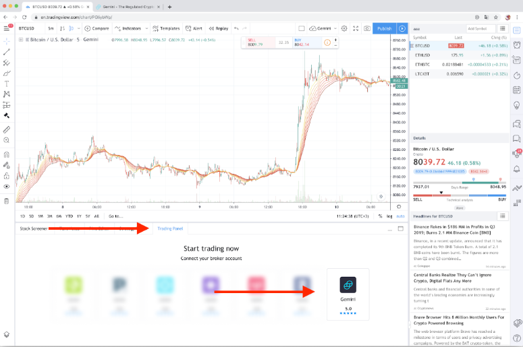Select the LTCXBT watchlist row
The width and height of the screenshot is (523, 347).
[460, 74]
